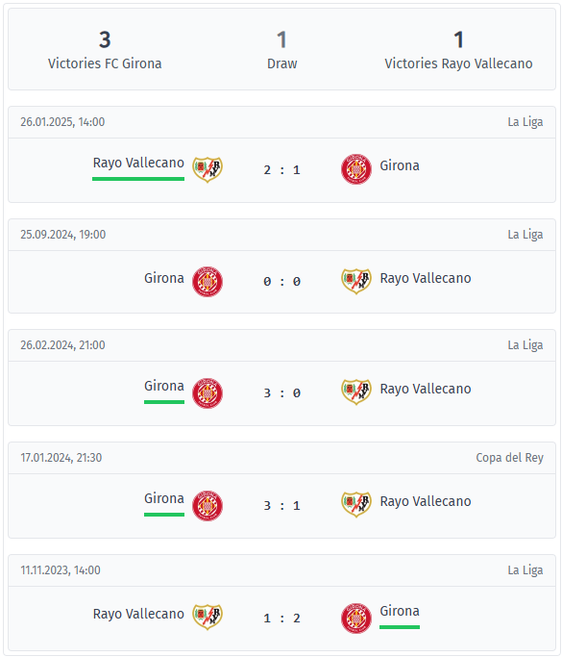Open the 3 : 1 Copa del Rey score

coord(282,506)
